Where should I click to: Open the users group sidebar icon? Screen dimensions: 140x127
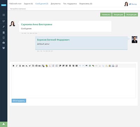pos(4,48)
